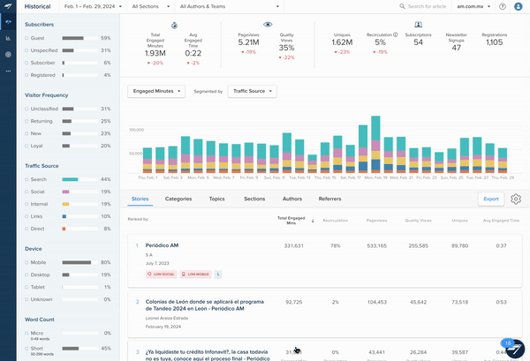
Task: Click the LOW MOBILE tag on Periódico AM
Action: tap(195, 275)
